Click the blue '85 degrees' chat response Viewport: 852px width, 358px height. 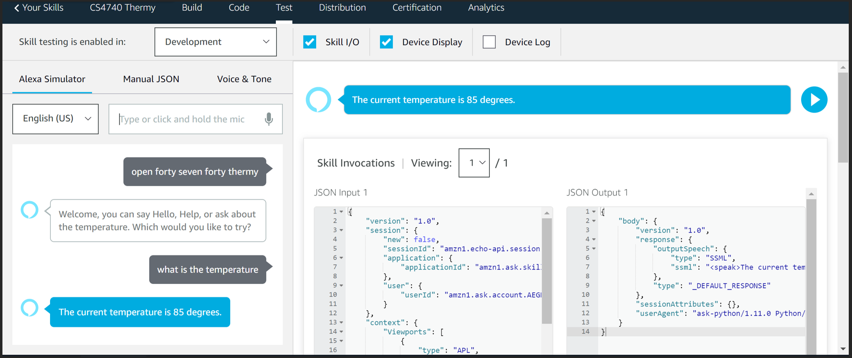click(x=140, y=312)
